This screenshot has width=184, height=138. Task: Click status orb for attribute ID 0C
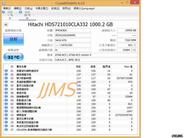(x=6, y=104)
